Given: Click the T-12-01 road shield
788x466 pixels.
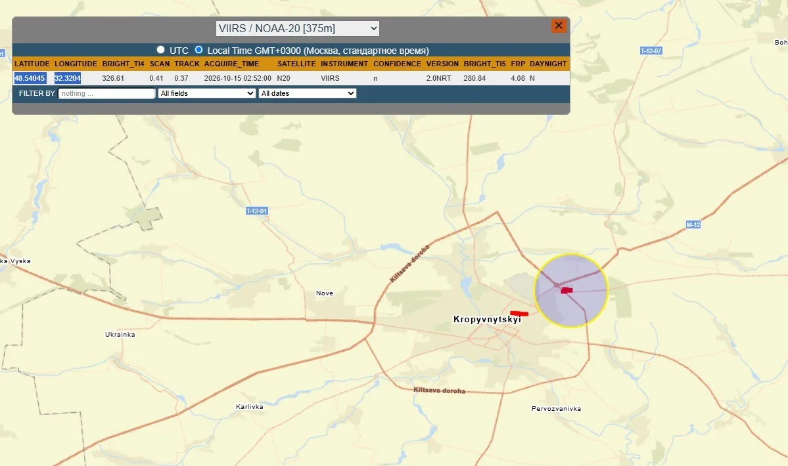Looking at the screenshot, I should coord(257,211).
